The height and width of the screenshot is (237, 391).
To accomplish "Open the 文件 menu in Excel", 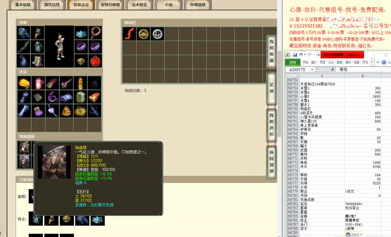I will [293, 62].
